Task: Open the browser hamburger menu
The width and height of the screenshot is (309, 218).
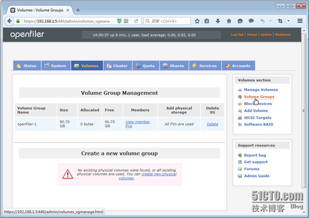Action: (300, 21)
